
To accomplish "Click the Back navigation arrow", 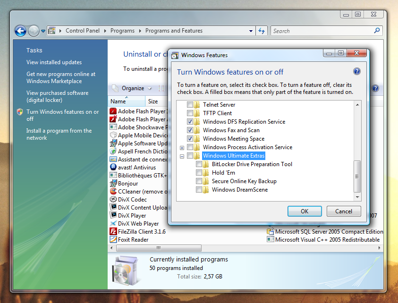I will (21, 31).
